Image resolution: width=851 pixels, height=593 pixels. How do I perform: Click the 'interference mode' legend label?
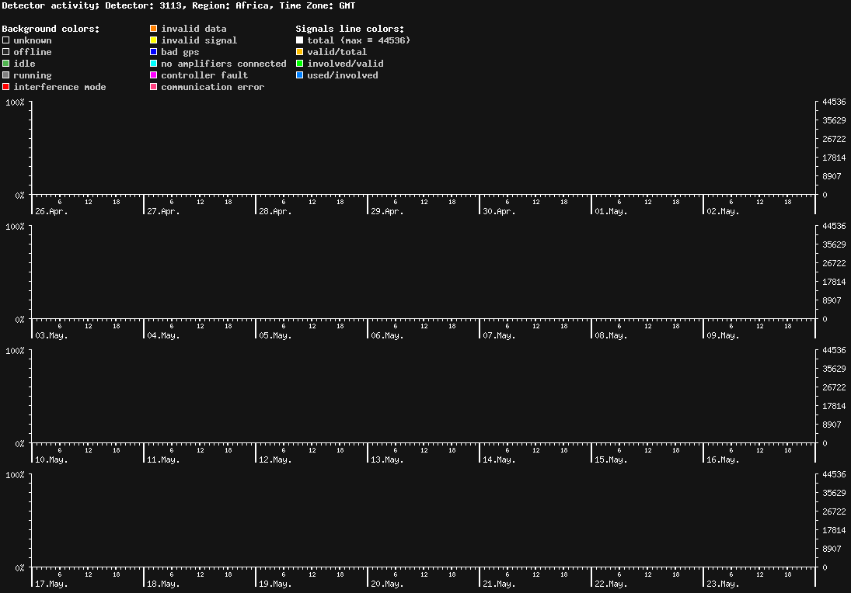tap(60, 87)
